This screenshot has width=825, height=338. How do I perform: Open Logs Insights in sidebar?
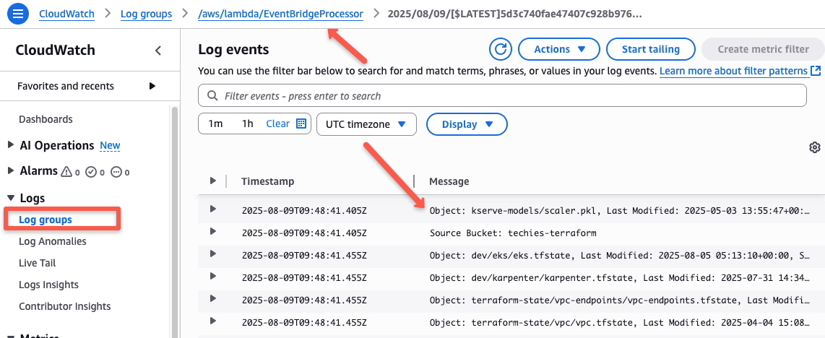point(49,285)
